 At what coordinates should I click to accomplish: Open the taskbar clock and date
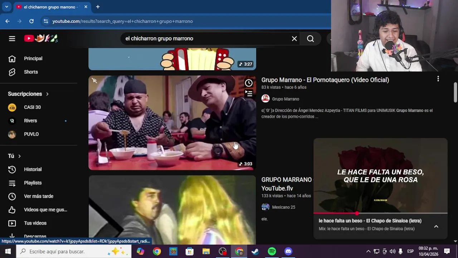click(428, 251)
